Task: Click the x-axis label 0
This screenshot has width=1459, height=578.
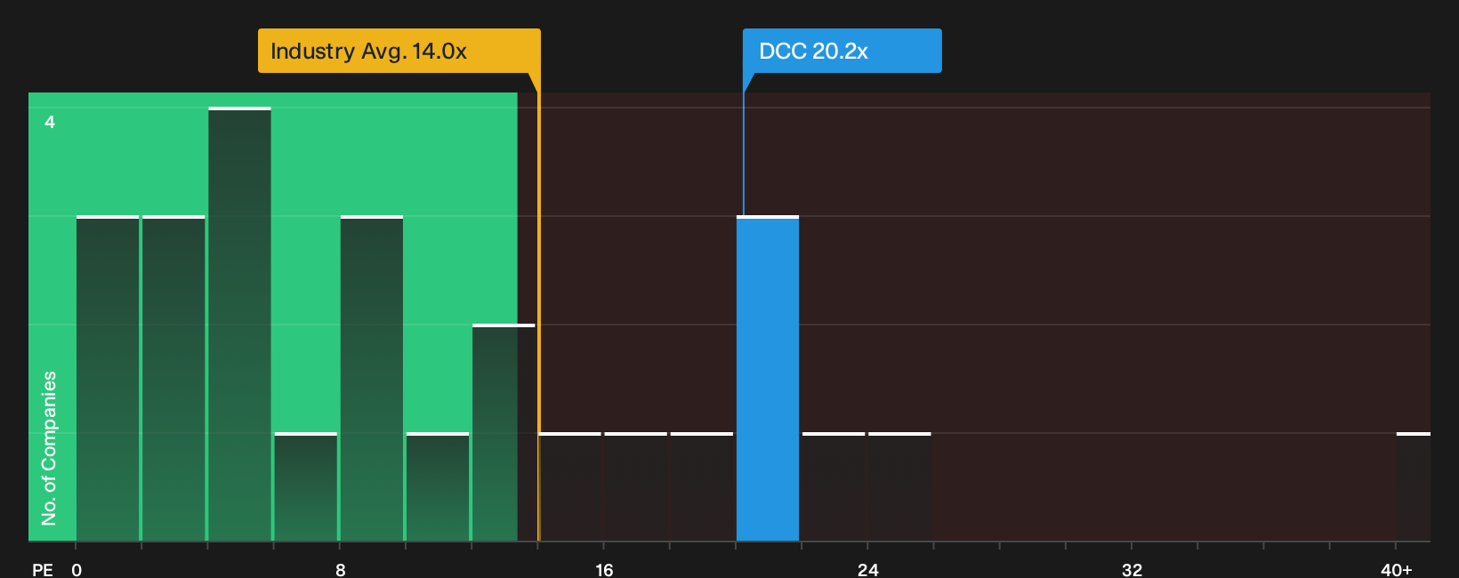Action: click(x=77, y=569)
